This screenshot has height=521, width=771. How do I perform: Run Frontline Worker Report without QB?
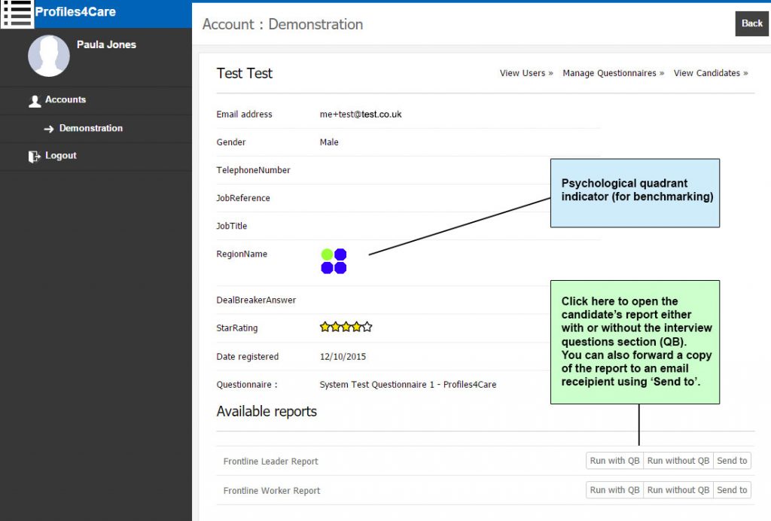pos(678,490)
